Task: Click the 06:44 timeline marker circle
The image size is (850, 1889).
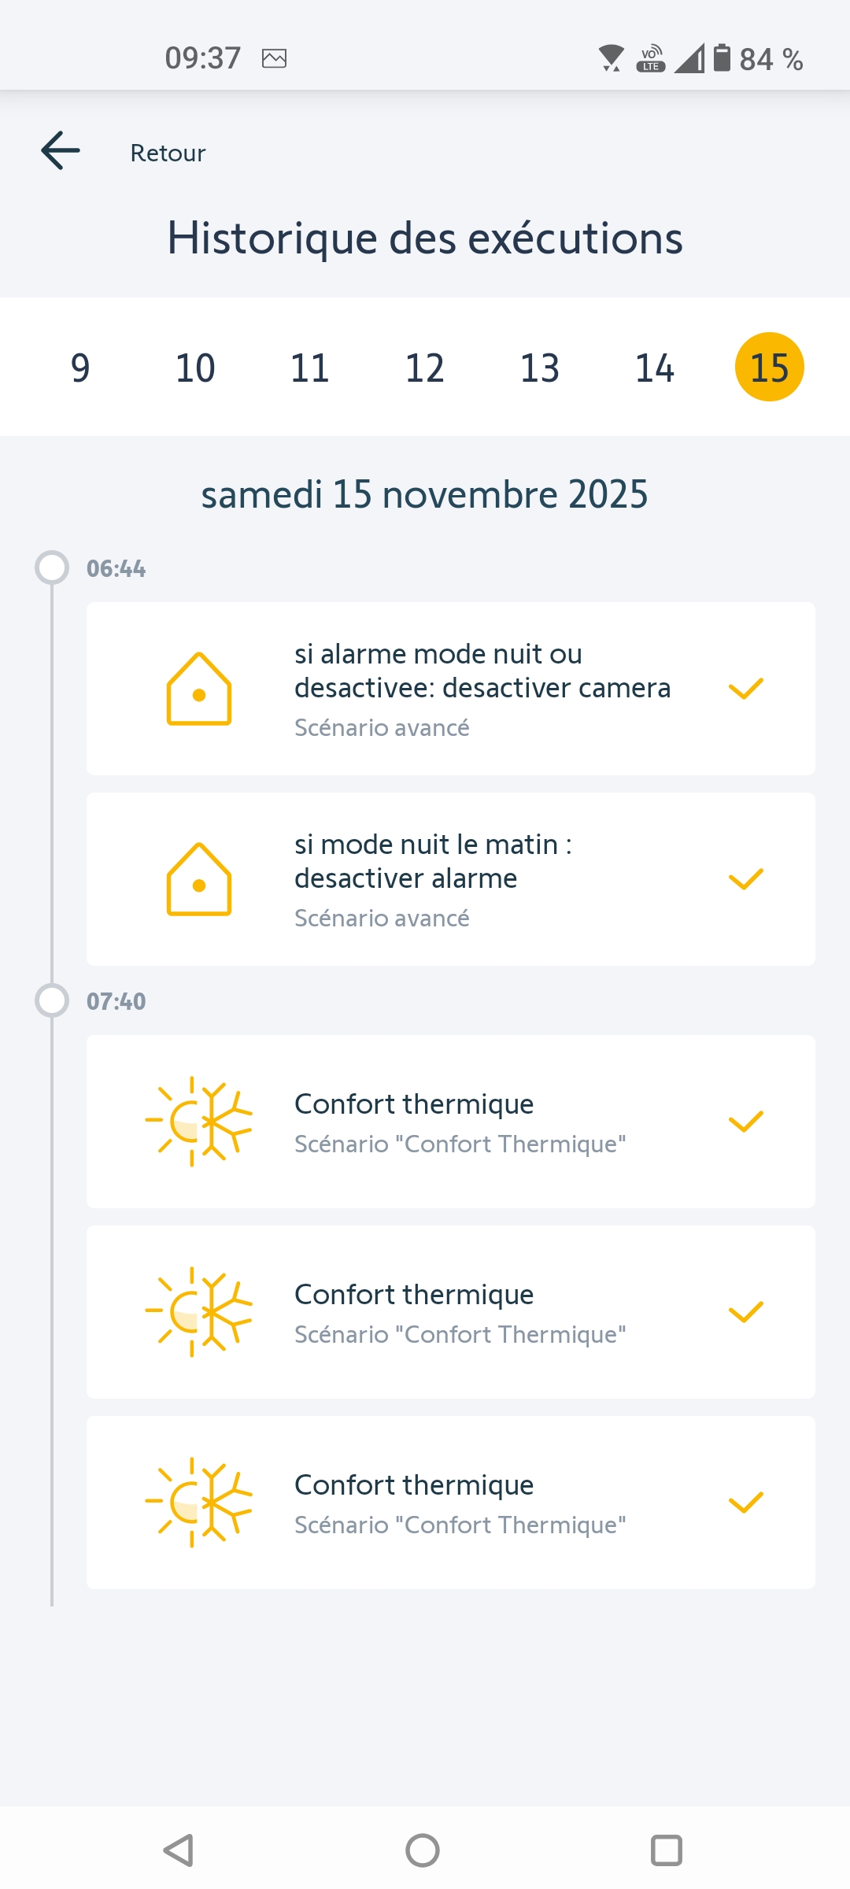Action: point(52,567)
